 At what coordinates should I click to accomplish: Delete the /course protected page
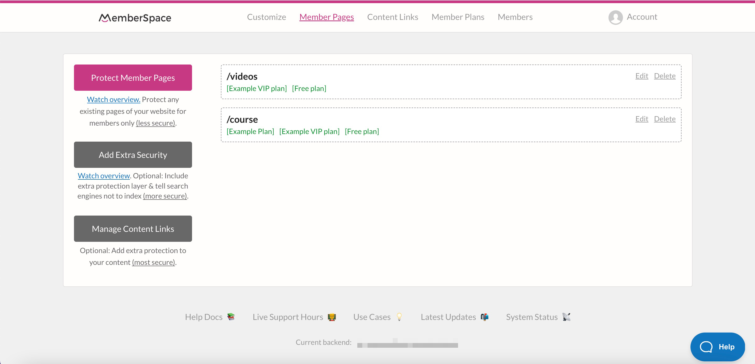click(x=664, y=119)
